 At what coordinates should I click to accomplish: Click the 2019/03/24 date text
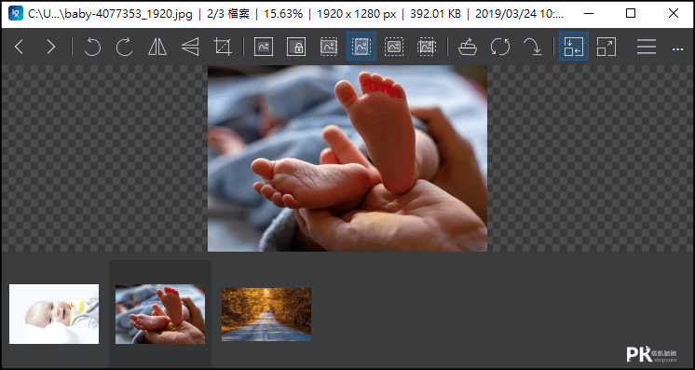click(x=520, y=14)
